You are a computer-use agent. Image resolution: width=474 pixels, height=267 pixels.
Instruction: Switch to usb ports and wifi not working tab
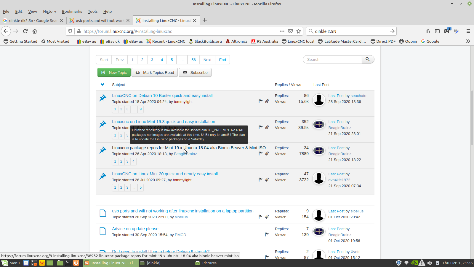pyautogui.click(x=100, y=20)
